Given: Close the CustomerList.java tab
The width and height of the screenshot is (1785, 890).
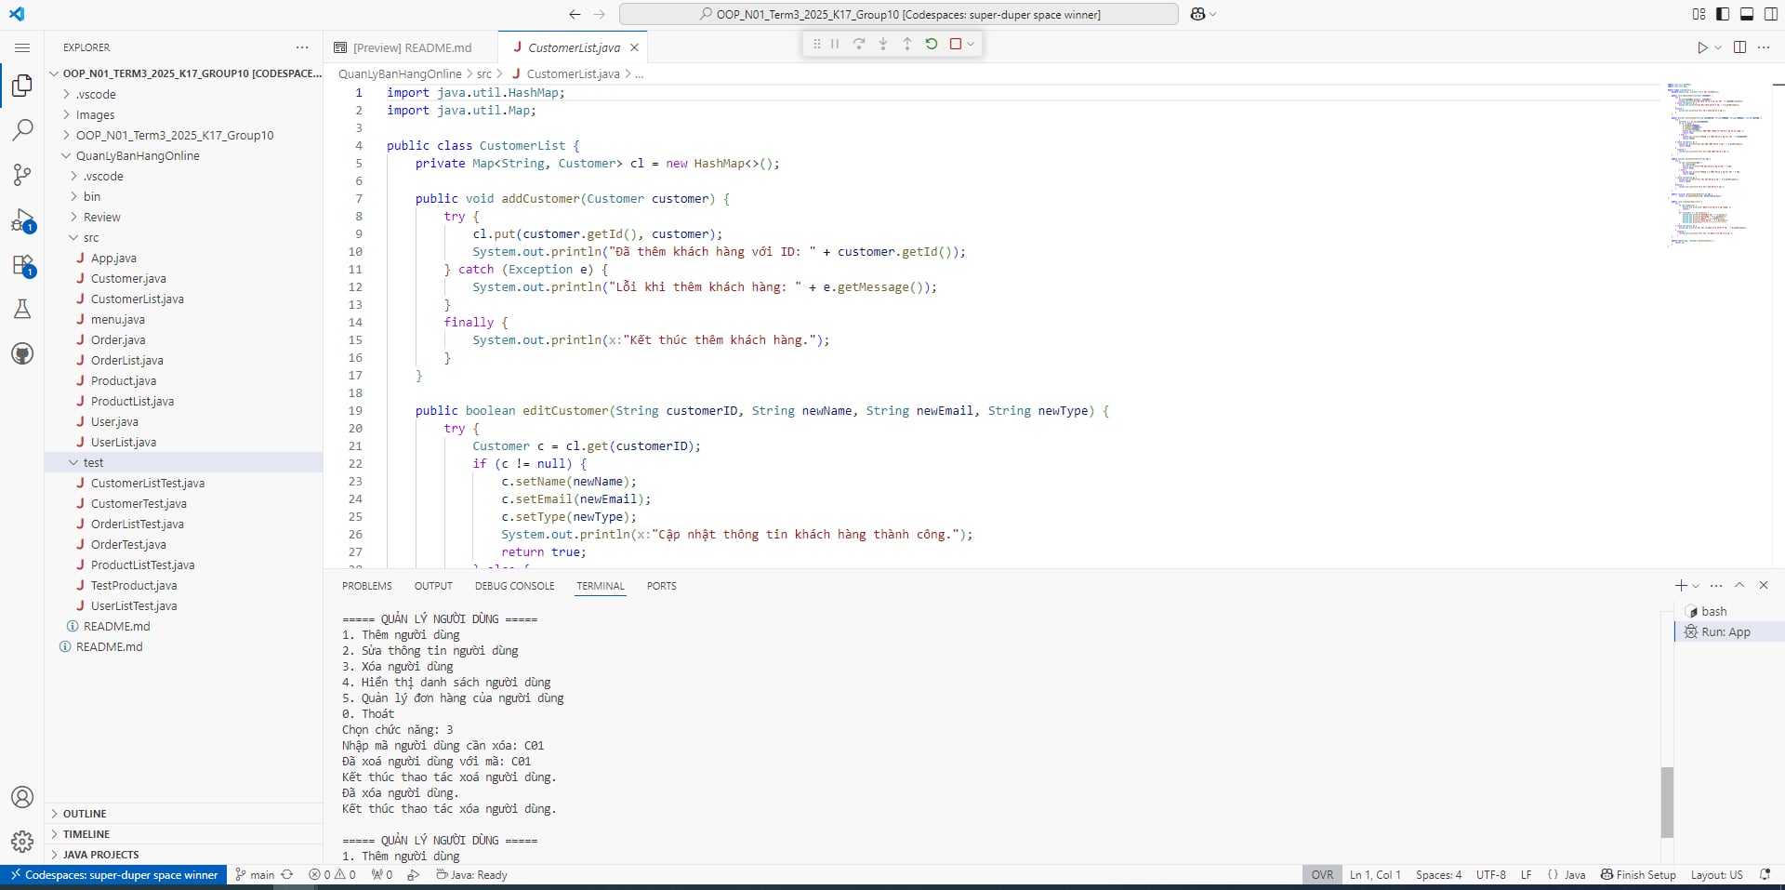Looking at the screenshot, I should pos(634,47).
